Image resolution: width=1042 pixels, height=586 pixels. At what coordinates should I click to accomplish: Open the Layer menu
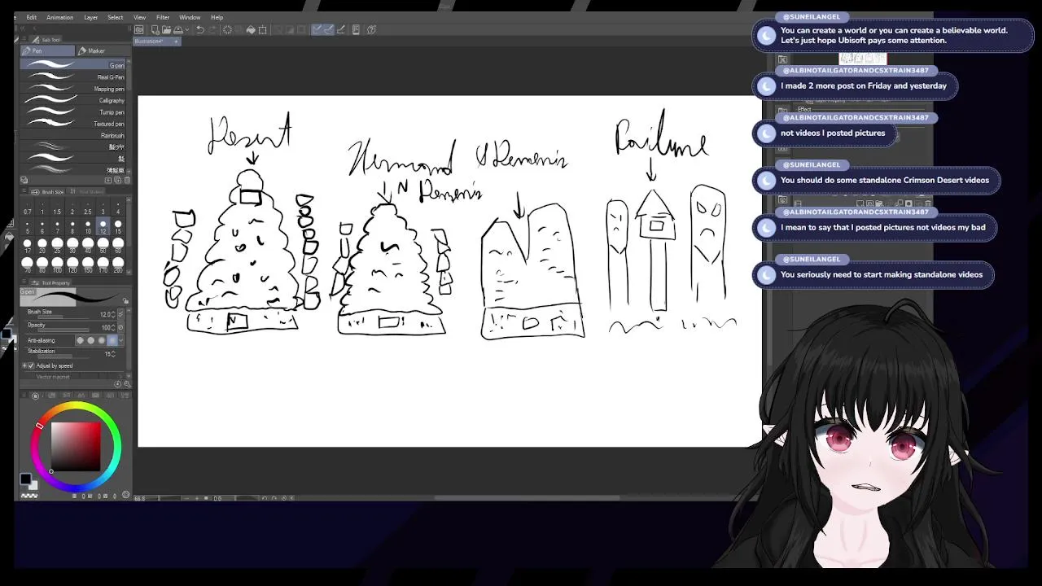point(90,17)
